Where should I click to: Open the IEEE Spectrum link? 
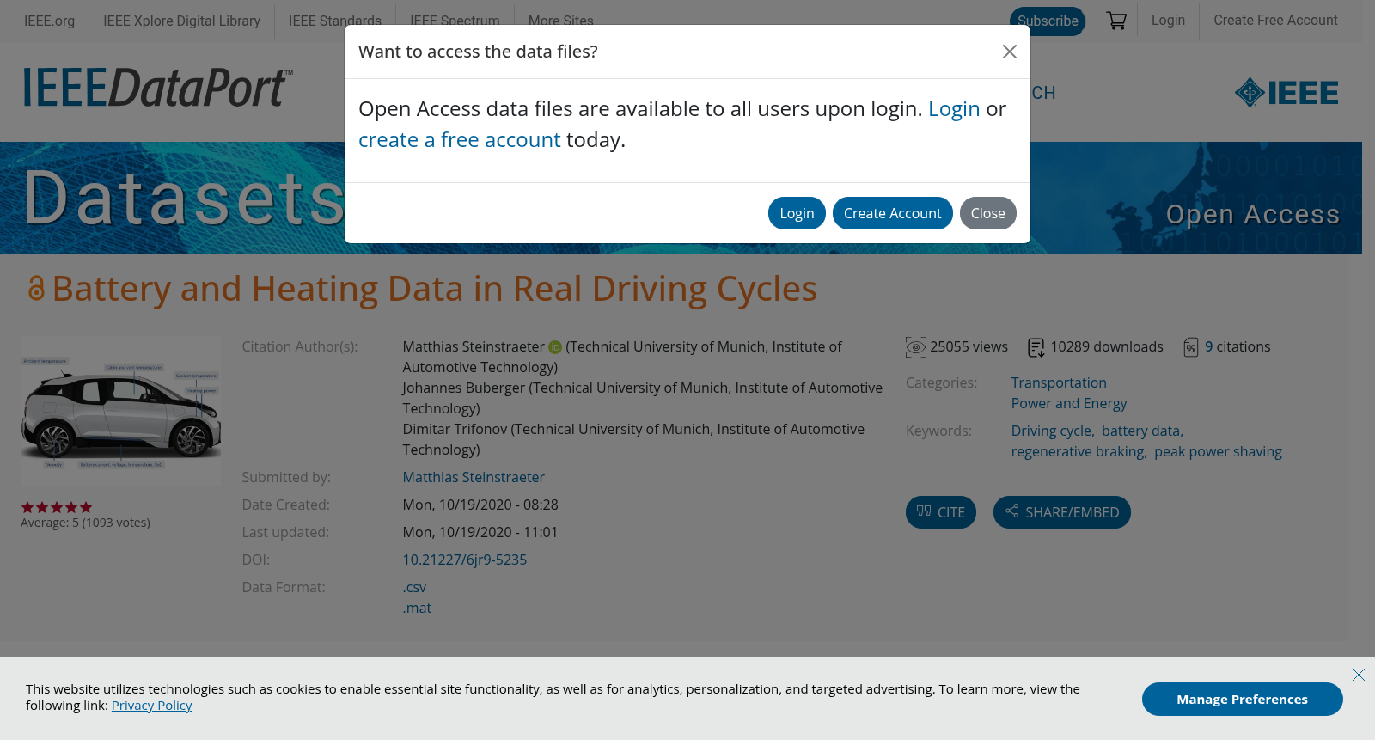[455, 21]
